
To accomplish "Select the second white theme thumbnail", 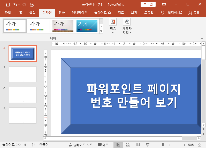I will [39, 26].
